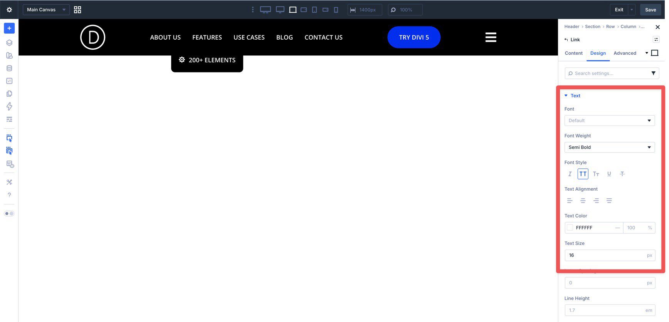This screenshot has width=669, height=322.
Task: Click USE CASES in the header menu
Action: tap(249, 37)
